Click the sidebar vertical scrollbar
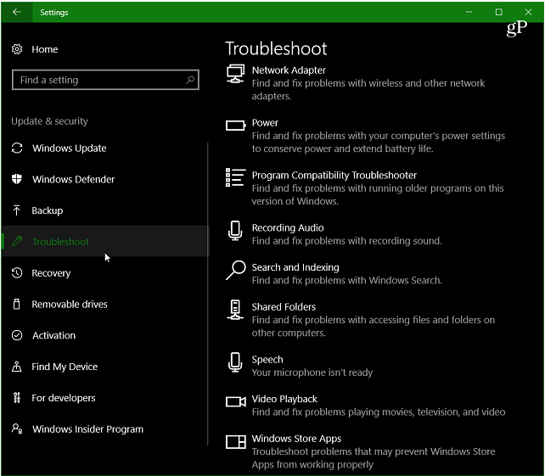The image size is (545, 476). point(208,294)
